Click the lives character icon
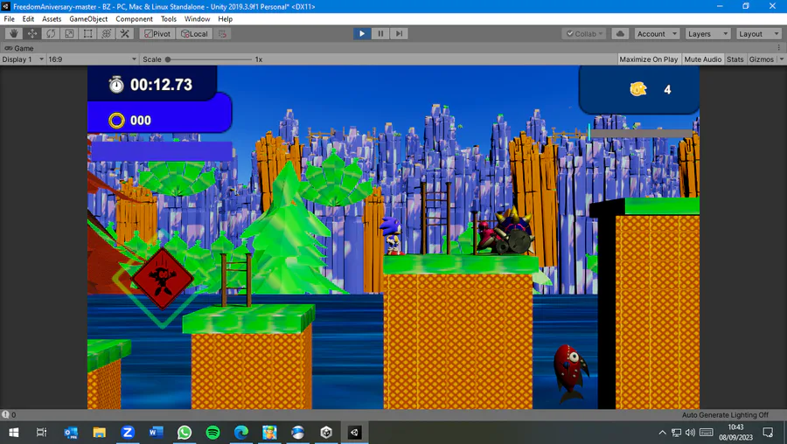This screenshot has width=787, height=444. 638,89
